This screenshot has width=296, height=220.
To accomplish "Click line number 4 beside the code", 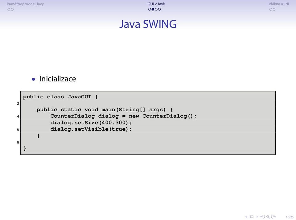I will (x=18, y=116).
